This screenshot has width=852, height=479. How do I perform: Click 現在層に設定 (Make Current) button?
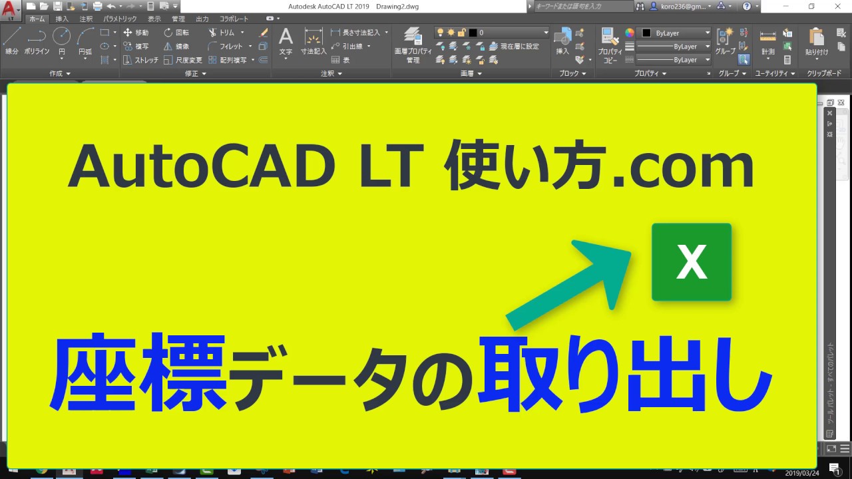(x=514, y=47)
